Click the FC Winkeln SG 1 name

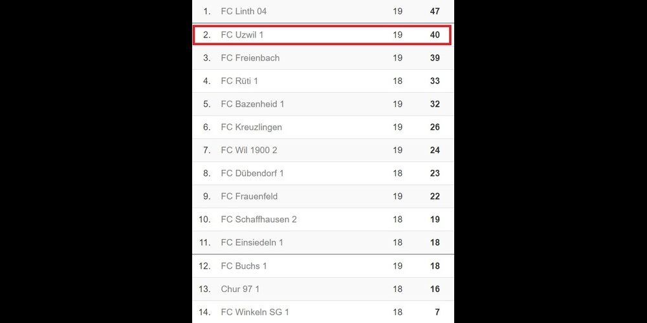pyautogui.click(x=255, y=313)
